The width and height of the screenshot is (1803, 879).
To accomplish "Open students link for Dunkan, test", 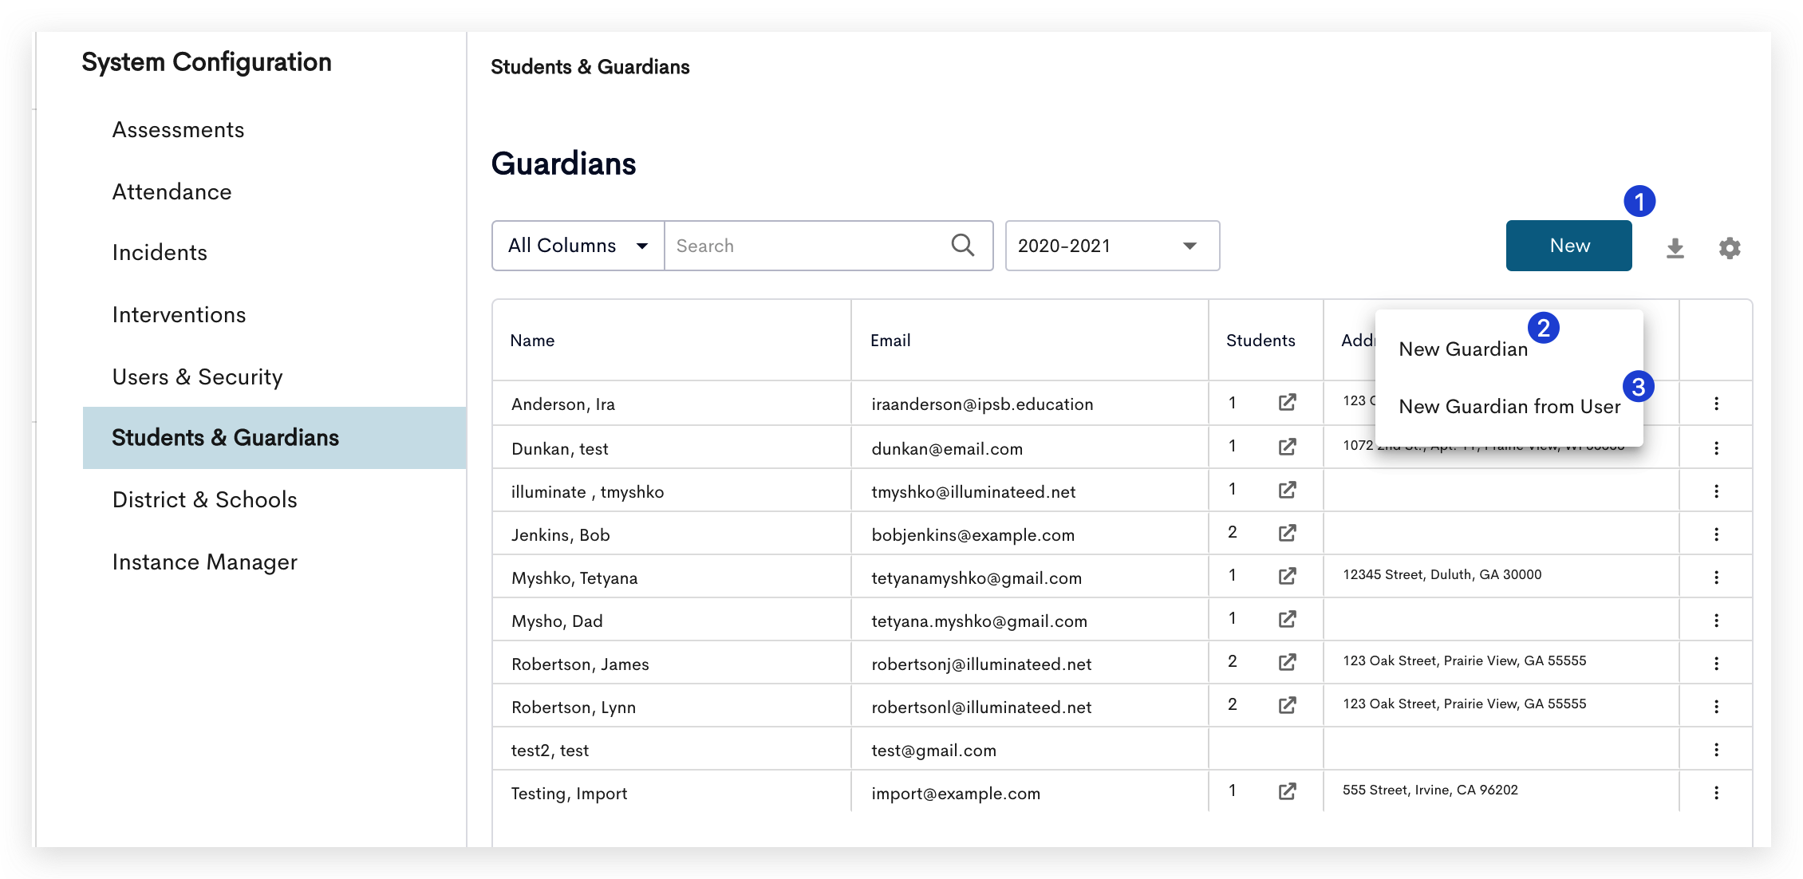I will 1287,447.
